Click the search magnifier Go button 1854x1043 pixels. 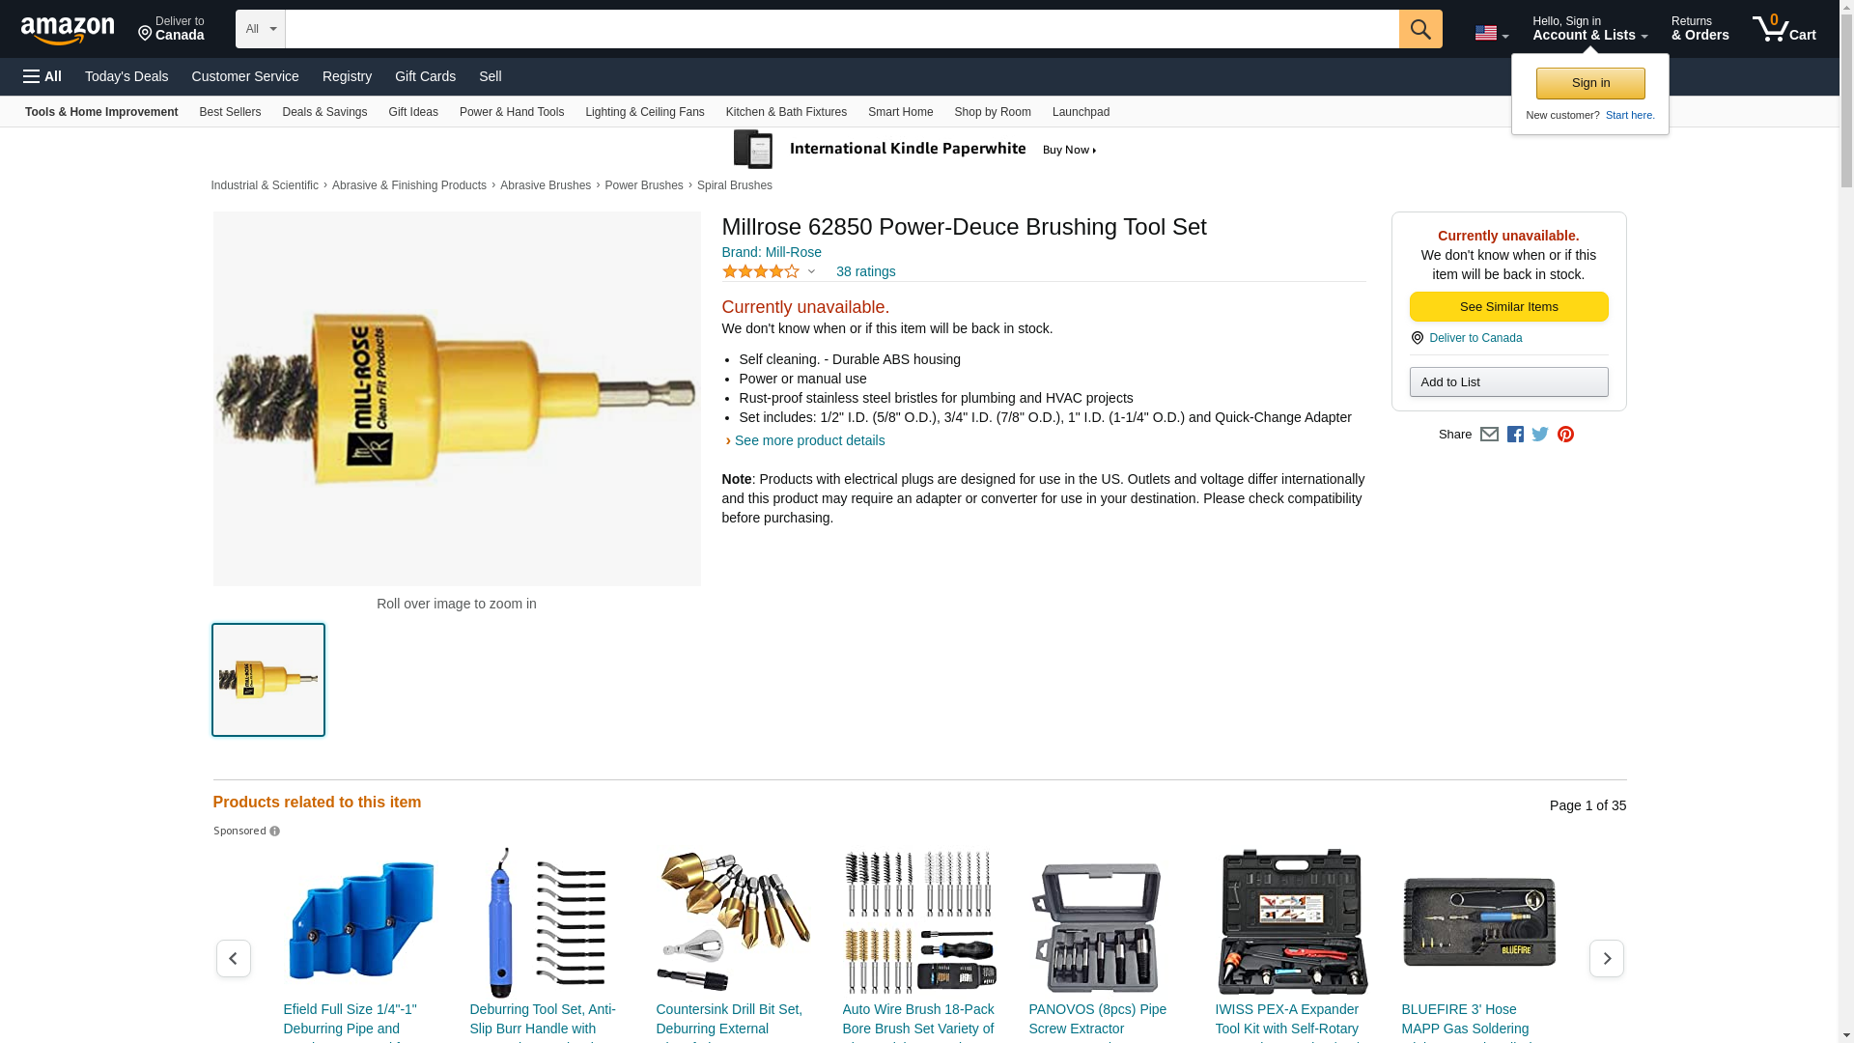[x=1420, y=29]
